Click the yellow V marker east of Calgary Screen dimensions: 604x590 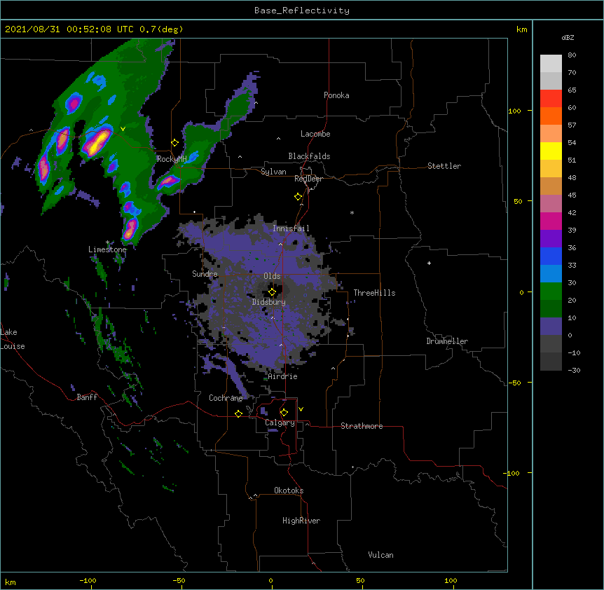301,409
